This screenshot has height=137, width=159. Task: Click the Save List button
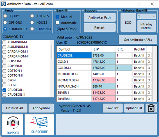tap(113, 108)
